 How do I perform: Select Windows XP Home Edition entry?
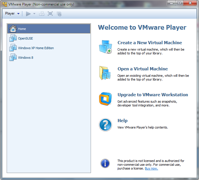tap(49, 48)
